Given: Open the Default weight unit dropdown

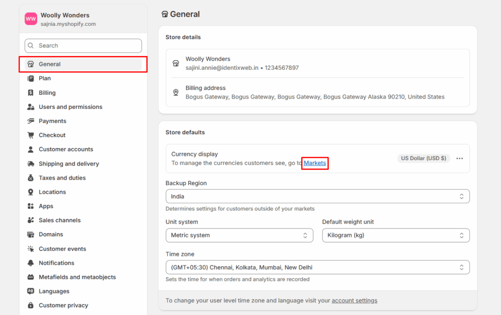Looking at the screenshot, I should click(395, 235).
